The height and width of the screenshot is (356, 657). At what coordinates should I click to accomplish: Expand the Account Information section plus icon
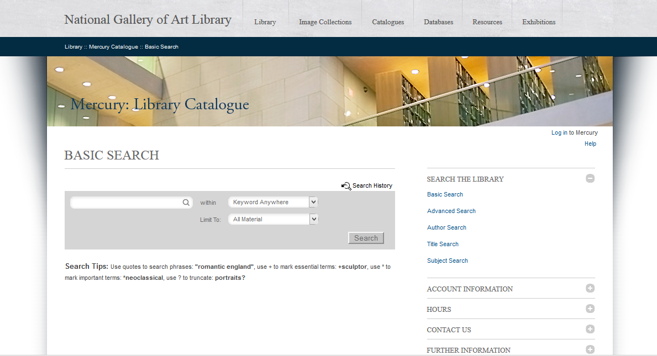(x=590, y=288)
